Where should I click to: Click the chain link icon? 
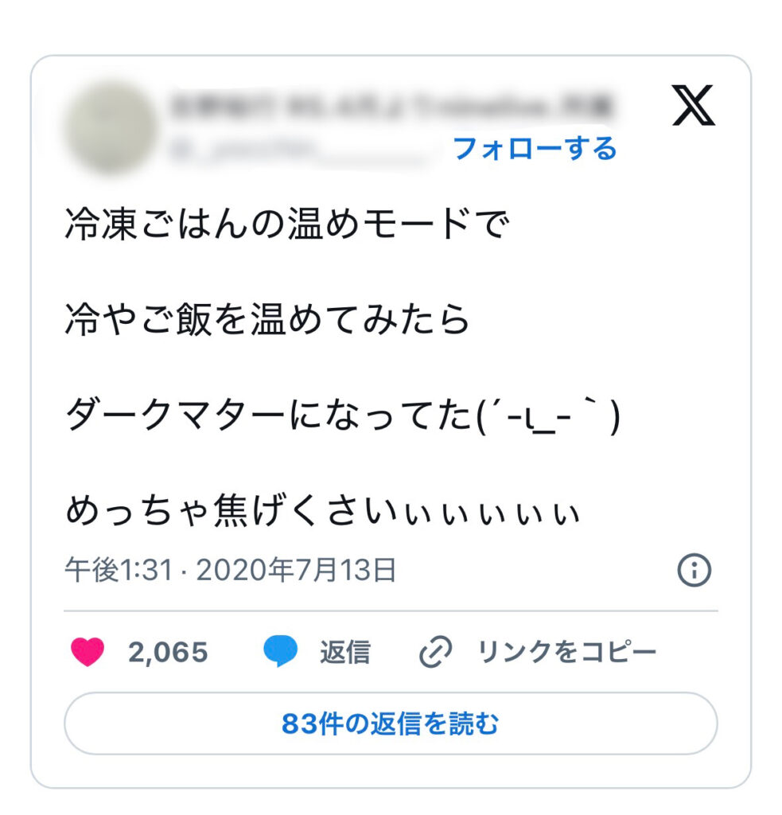click(x=435, y=653)
